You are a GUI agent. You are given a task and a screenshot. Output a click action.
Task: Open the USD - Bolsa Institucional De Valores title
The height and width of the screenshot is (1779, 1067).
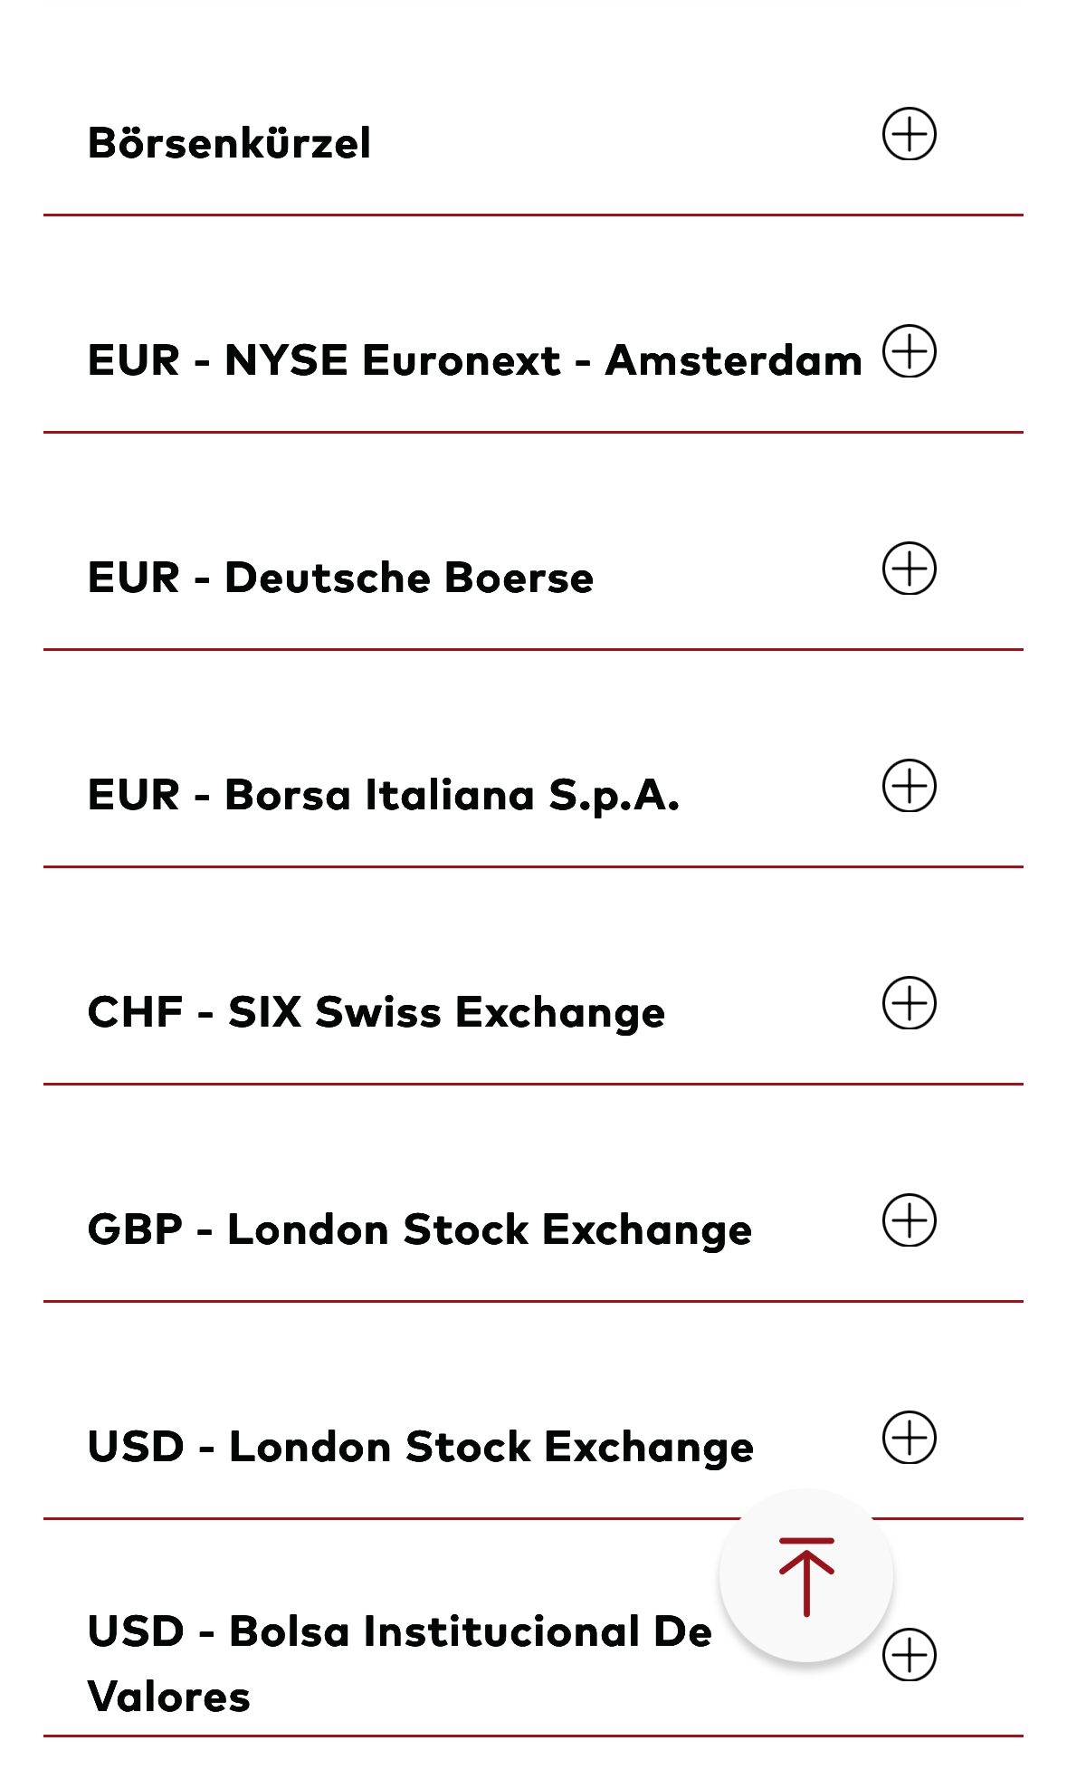tap(398, 1632)
